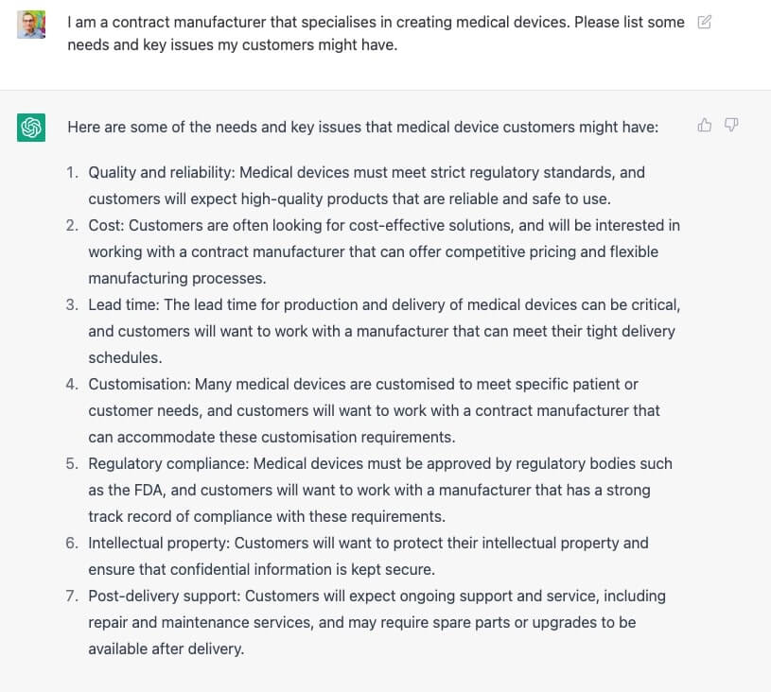Click the 'Post-delivery support' list heading
The image size is (771, 692).
tap(165, 597)
